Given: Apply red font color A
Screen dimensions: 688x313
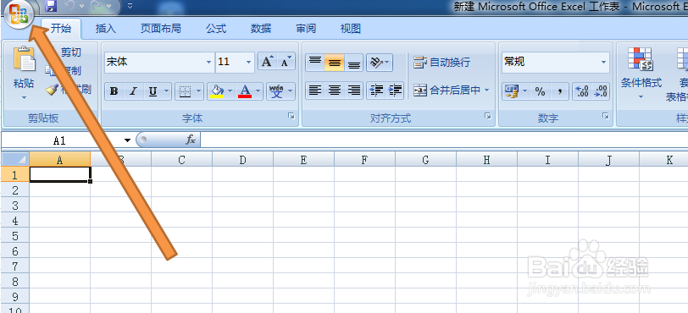Looking at the screenshot, I should point(244,91).
